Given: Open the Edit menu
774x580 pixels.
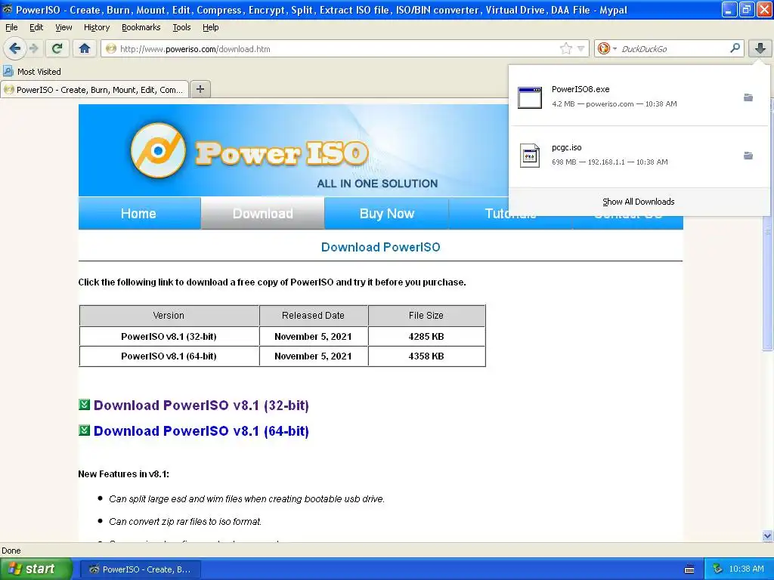Looking at the screenshot, I should point(36,28).
